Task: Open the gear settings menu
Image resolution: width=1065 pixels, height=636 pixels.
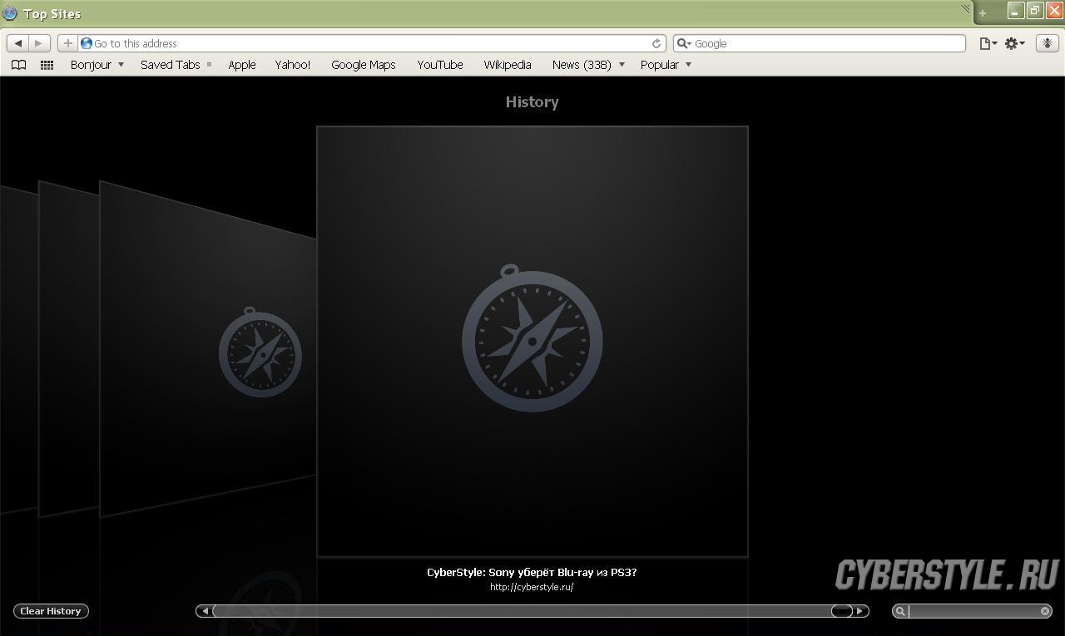Action: [1014, 43]
